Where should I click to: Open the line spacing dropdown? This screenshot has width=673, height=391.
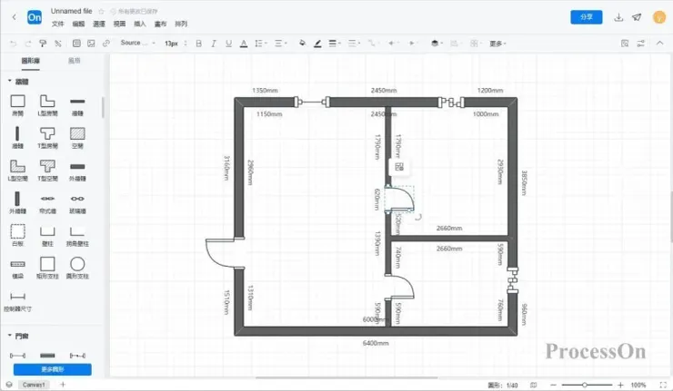260,44
